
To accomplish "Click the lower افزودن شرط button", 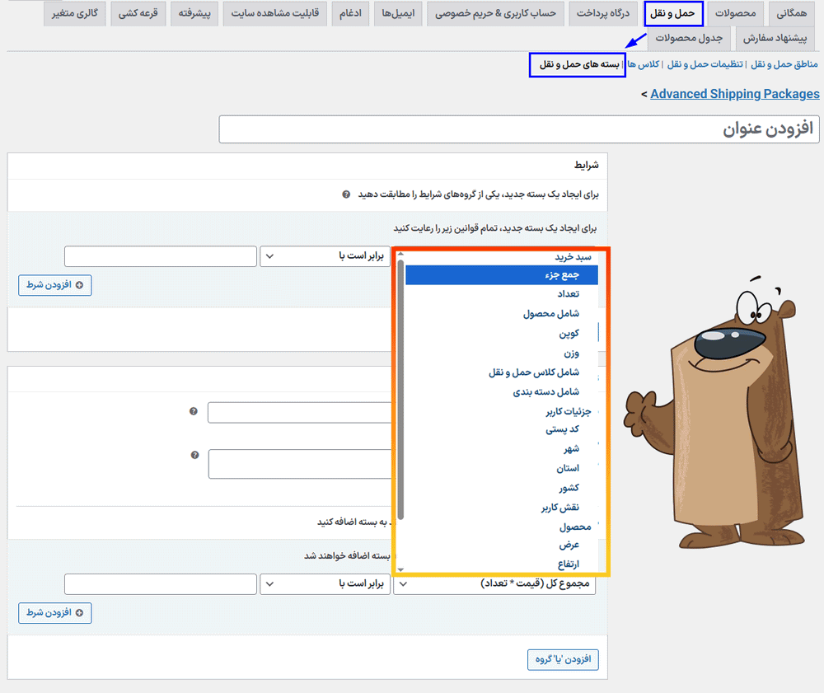I will click(x=55, y=613).
